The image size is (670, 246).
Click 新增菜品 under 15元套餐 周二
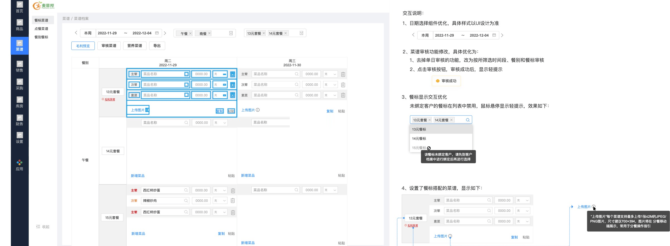coord(138,234)
